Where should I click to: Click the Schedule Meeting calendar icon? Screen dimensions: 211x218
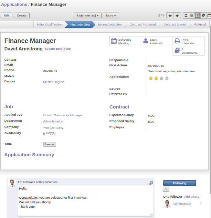tap(114, 41)
